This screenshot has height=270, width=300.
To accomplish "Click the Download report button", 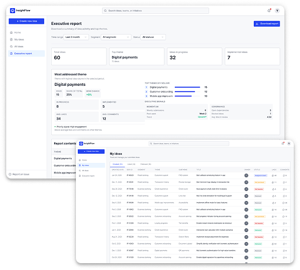I will 267,24.
